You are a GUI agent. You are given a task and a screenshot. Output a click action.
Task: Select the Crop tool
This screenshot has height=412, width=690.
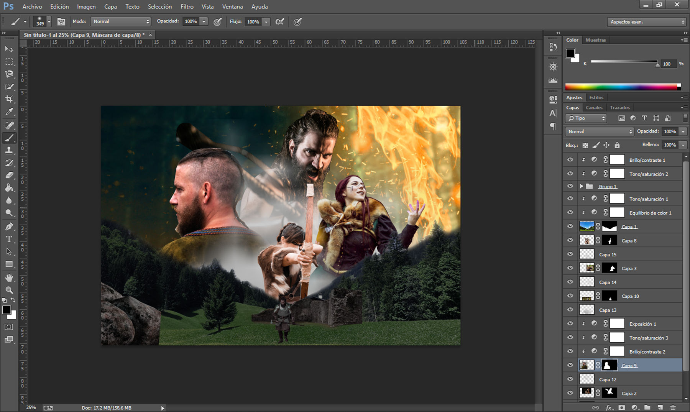(x=9, y=99)
